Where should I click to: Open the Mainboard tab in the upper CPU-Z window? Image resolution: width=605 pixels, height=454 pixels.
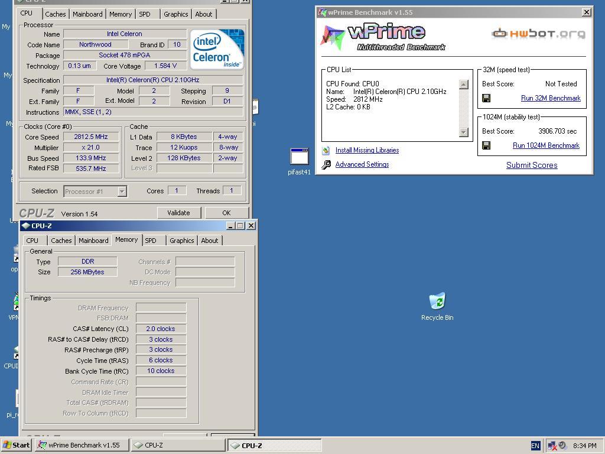(x=87, y=14)
